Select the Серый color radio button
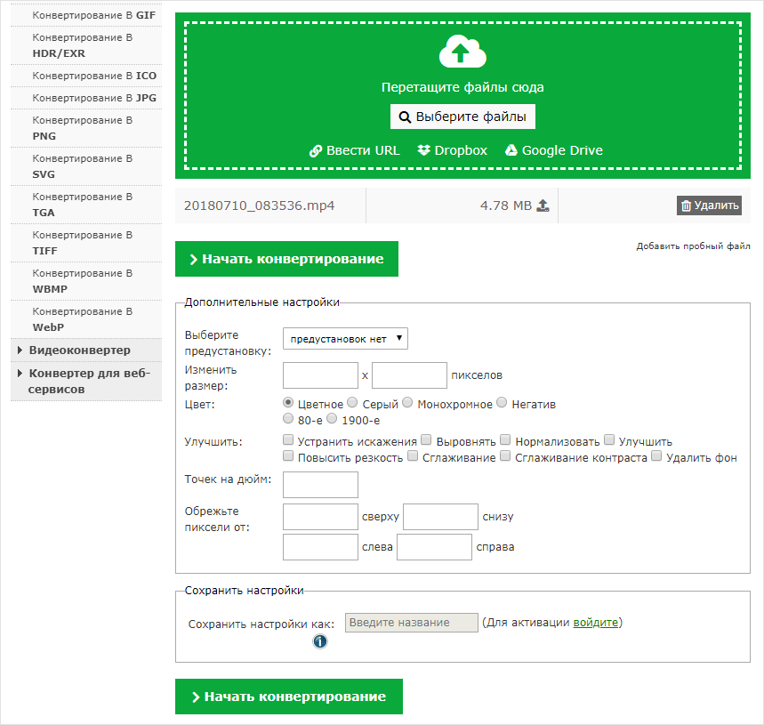The height and width of the screenshot is (725, 764). (x=353, y=404)
